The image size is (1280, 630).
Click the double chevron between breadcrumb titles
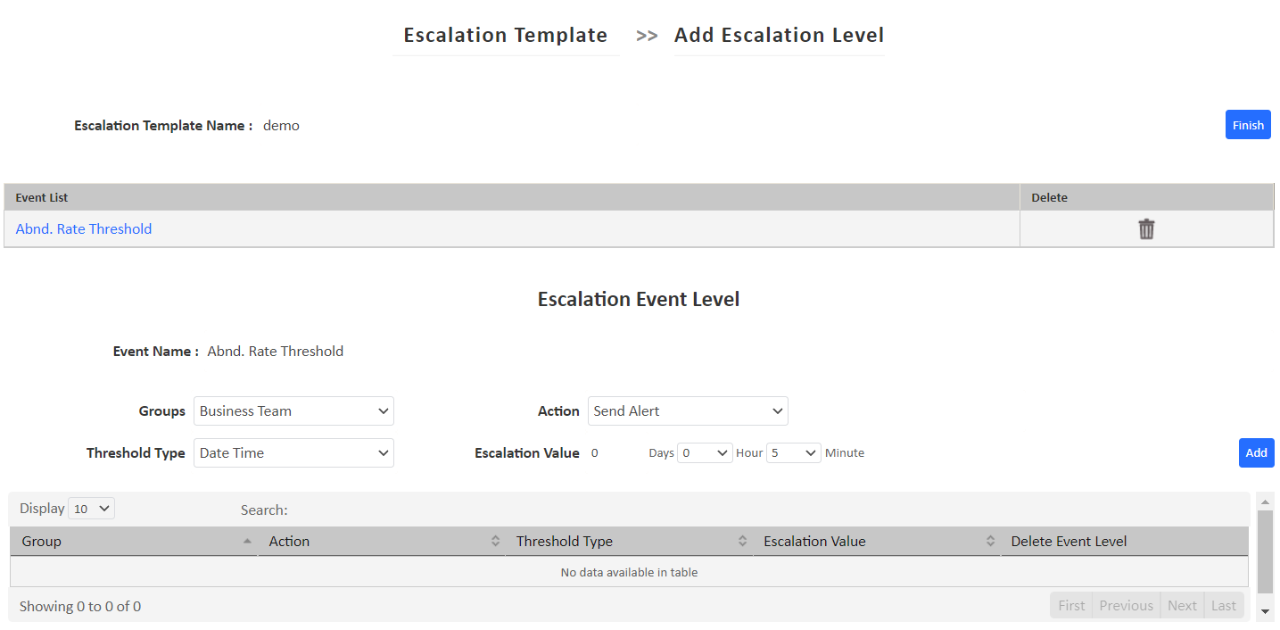(646, 36)
